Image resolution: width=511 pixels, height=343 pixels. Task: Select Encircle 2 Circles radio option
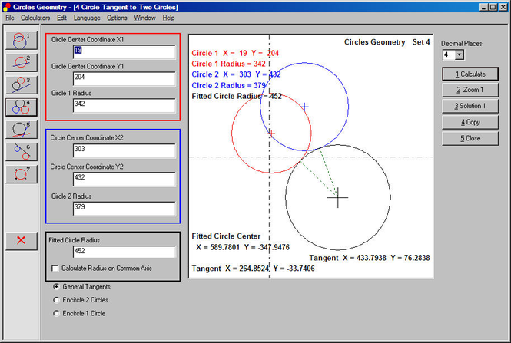(56, 300)
